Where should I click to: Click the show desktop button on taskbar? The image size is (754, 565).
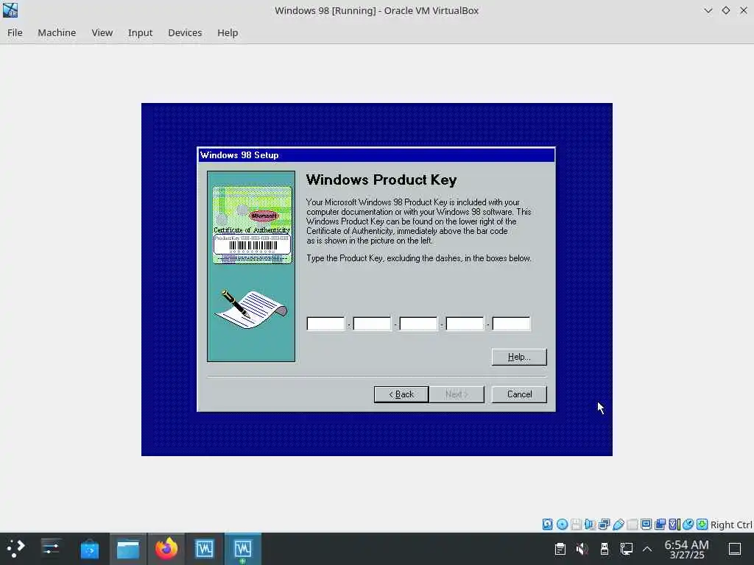coord(735,548)
